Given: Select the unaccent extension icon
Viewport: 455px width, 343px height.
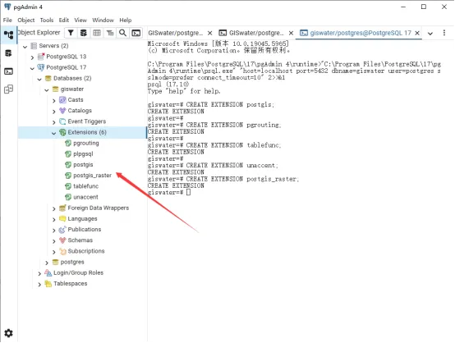Looking at the screenshot, I should coord(68,197).
